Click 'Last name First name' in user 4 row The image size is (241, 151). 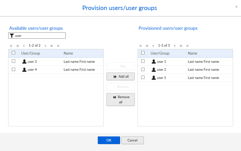(x=79, y=70)
